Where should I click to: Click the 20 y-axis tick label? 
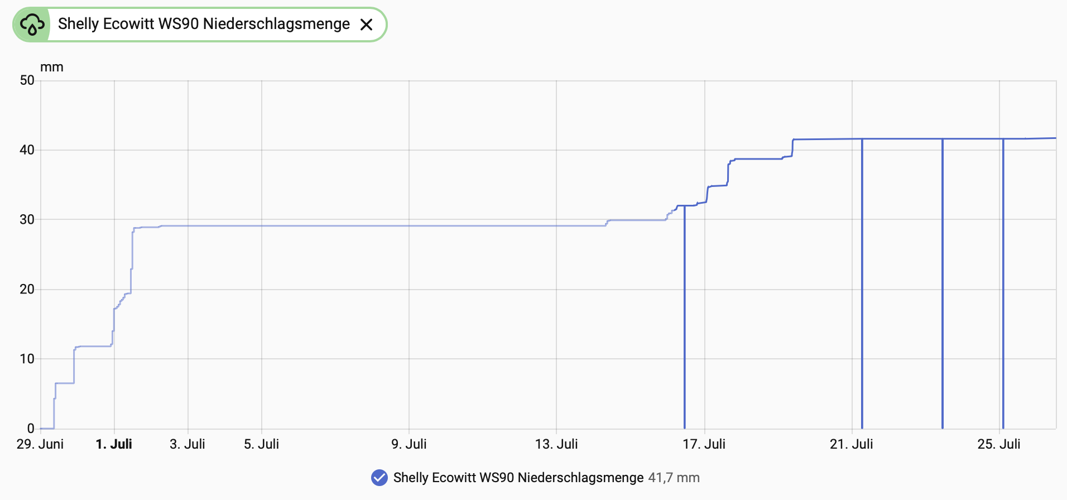(27, 290)
